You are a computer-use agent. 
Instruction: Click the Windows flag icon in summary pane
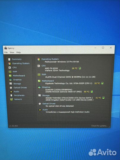tap(39, 59)
